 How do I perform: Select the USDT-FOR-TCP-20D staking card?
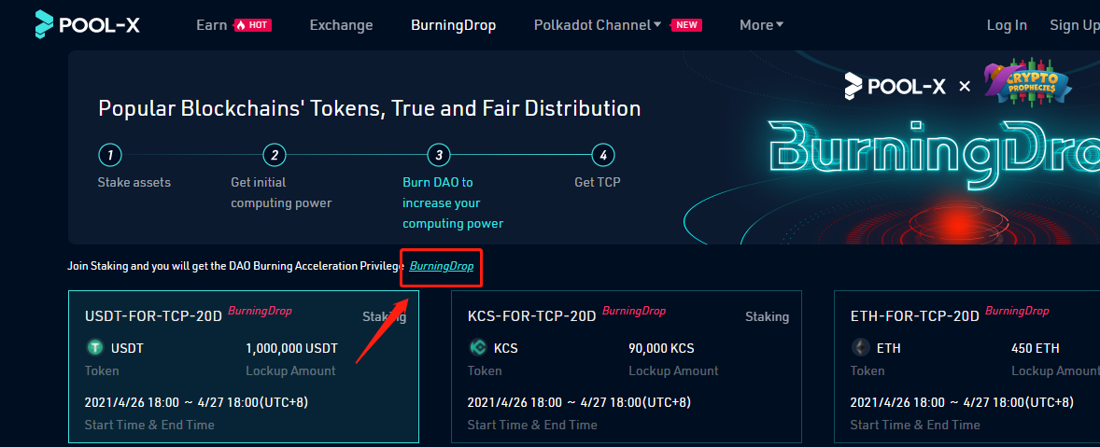pyautogui.click(x=244, y=367)
